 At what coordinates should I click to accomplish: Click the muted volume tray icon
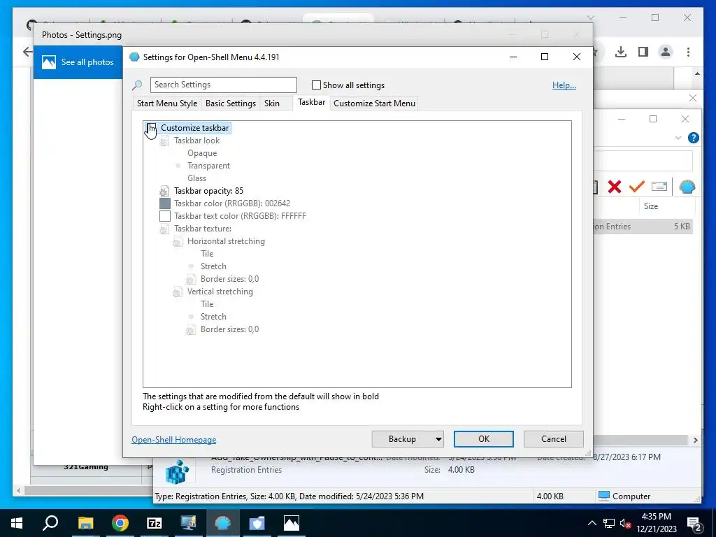click(x=625, y=523)
